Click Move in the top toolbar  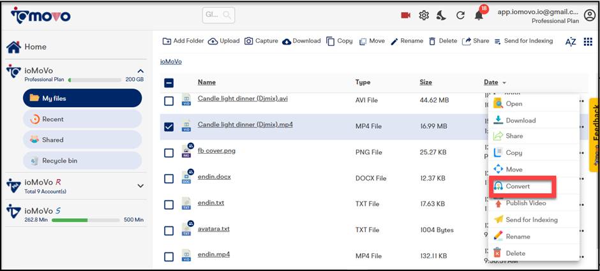372,41
